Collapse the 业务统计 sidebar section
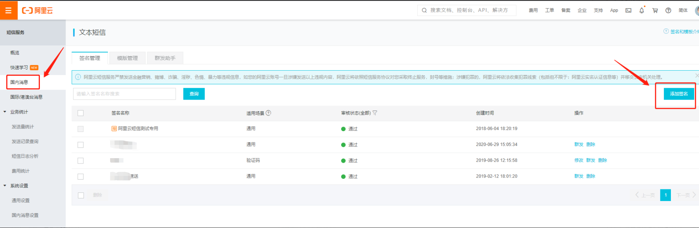 [5, 112]
